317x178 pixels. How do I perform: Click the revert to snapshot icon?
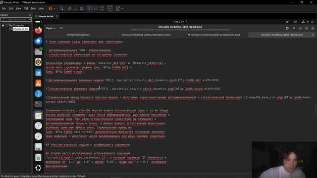point(76,8)
